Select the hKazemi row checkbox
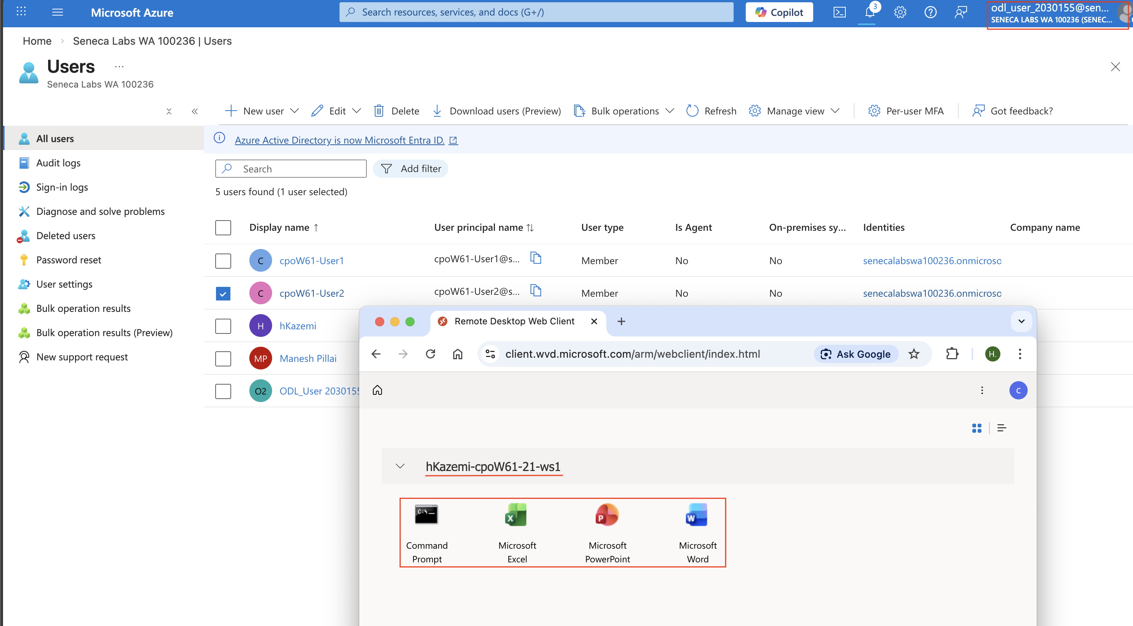The width and height of the screenshot is (1133, 626). (x=223, y=326)
